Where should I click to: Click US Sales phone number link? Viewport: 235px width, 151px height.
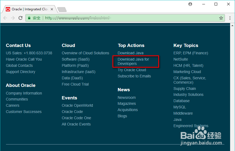coord(29,53)
